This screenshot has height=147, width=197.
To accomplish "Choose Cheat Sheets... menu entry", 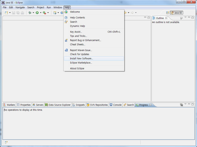I will point(94,44).
